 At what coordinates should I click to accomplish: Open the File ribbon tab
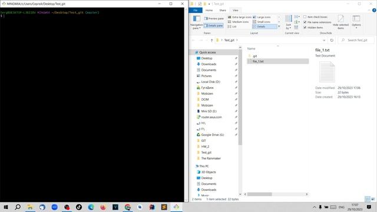tap(196, 11)
